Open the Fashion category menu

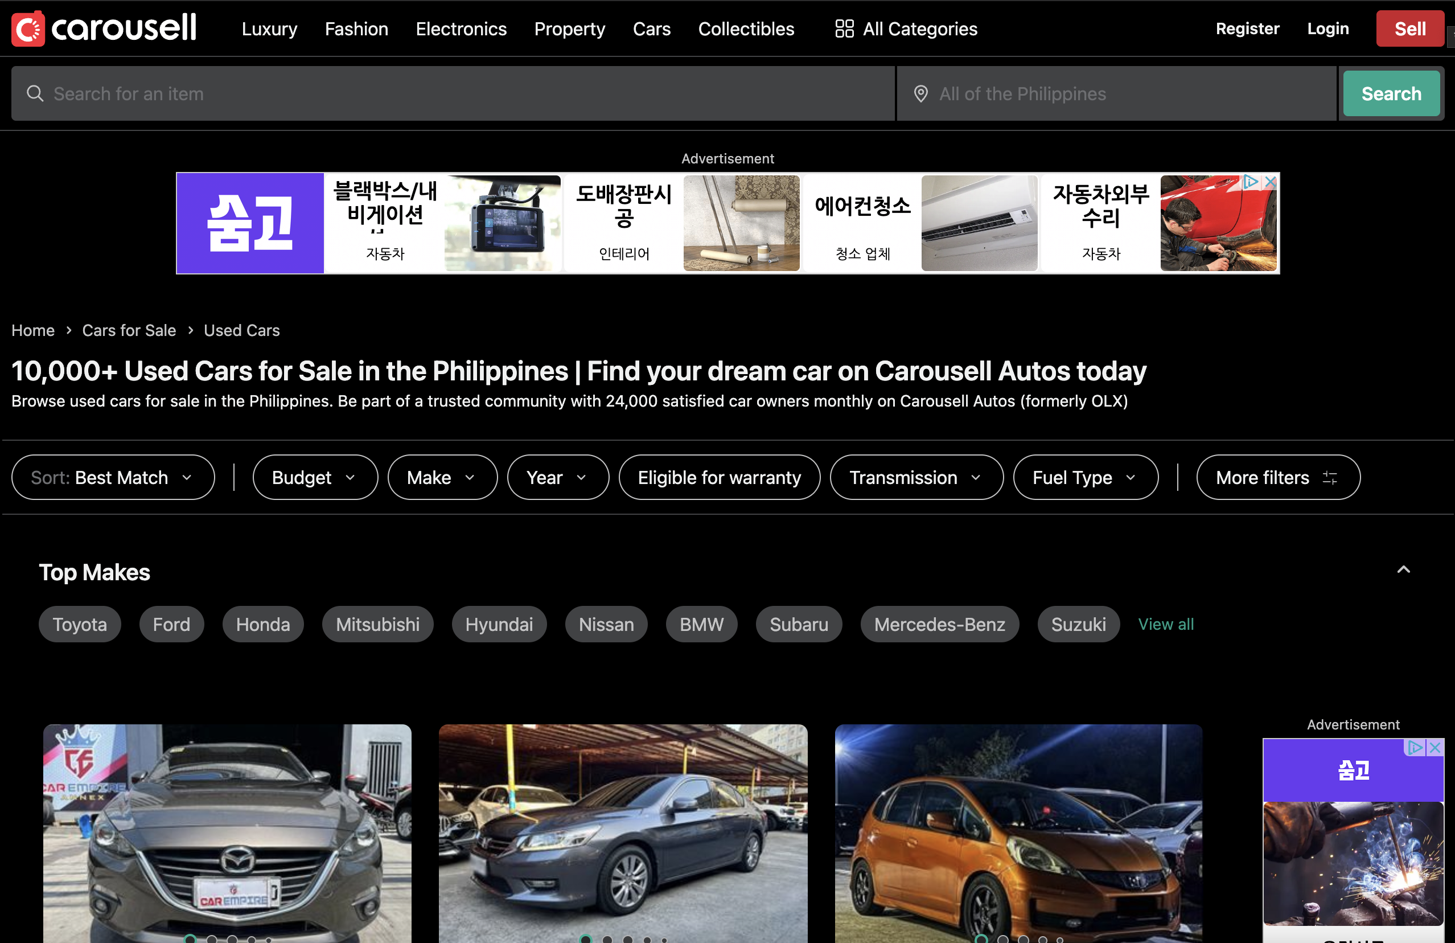(356, 28)
